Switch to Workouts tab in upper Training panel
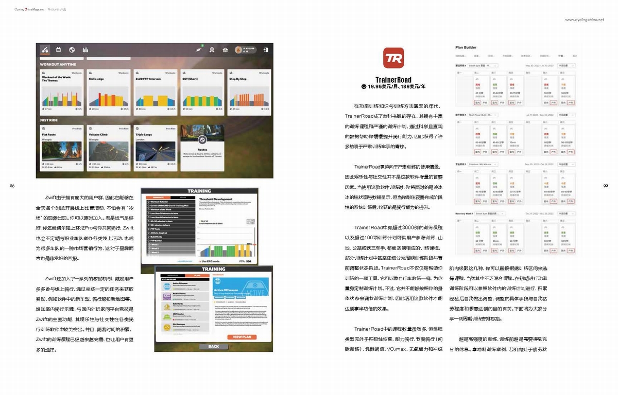Viewport: 618px width, 395px height. pos(158,197)
